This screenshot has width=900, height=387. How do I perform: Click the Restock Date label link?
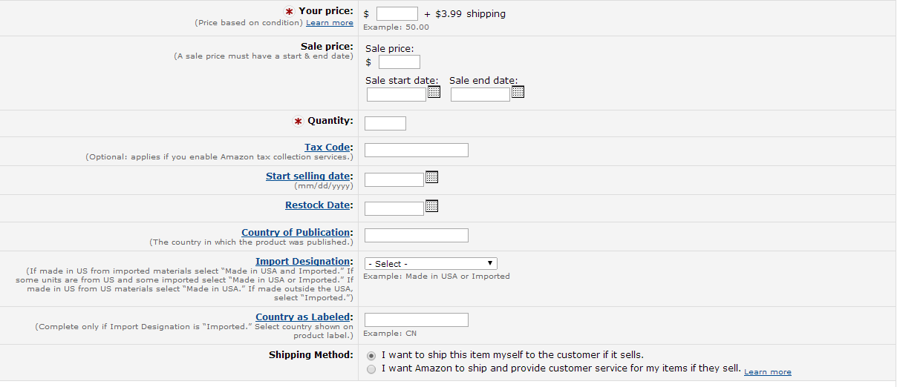click(317, 205)
